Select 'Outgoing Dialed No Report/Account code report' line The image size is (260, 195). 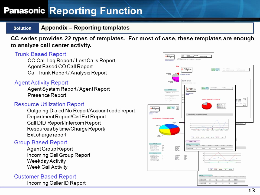coord(81,111)
